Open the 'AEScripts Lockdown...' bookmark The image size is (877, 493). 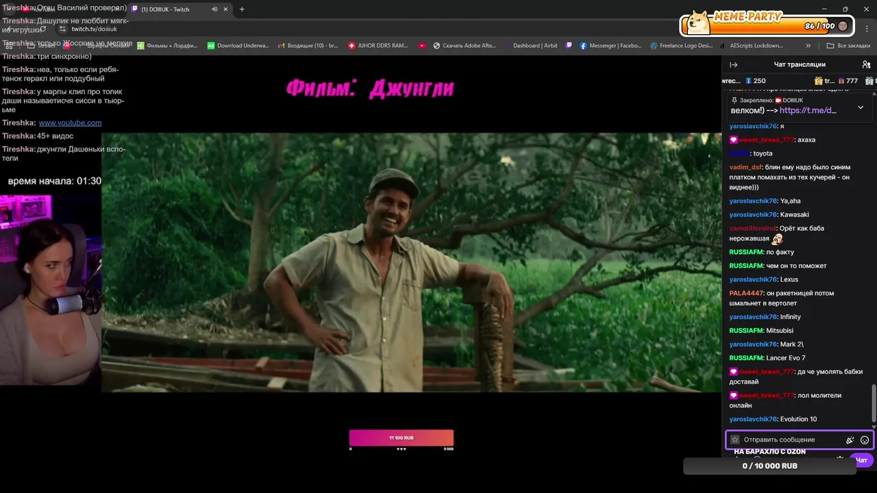click(x=751, y=45)
